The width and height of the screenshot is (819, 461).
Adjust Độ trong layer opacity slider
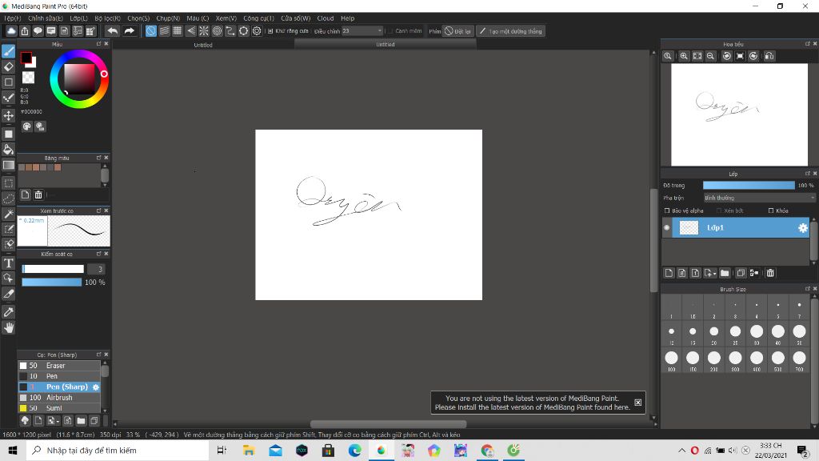click(749, 185)
